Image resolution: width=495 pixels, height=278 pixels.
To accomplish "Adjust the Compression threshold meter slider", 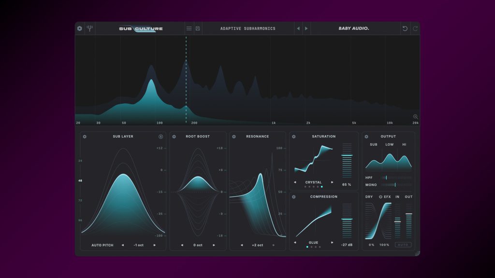I will pyautogui.click(x=347, y=221).
